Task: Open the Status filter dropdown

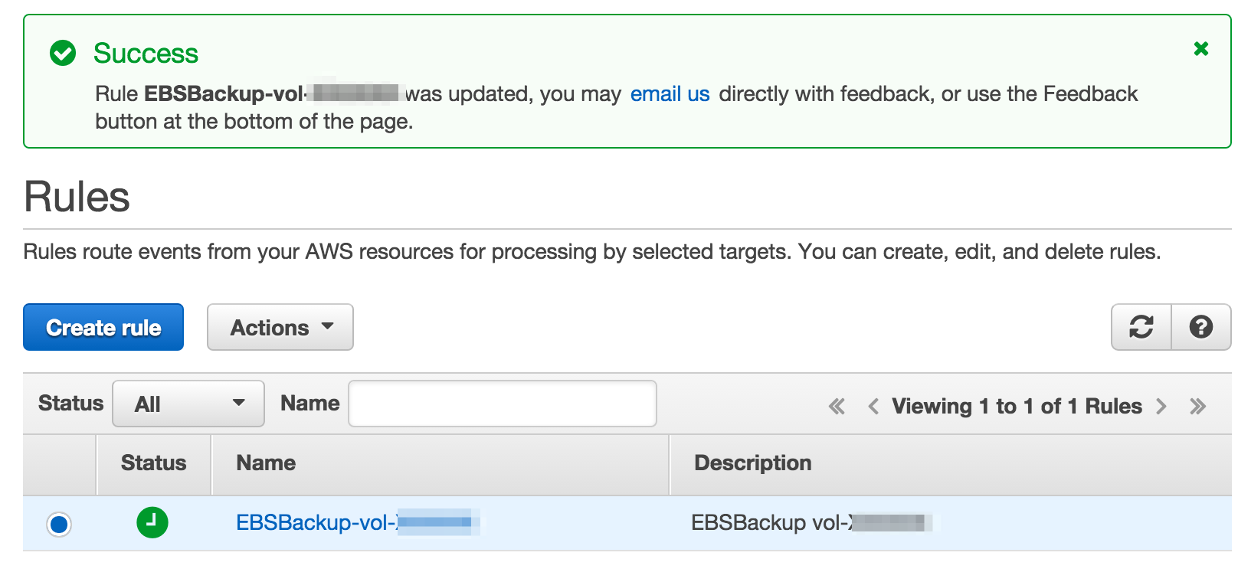Action: [x=188, y=404]
